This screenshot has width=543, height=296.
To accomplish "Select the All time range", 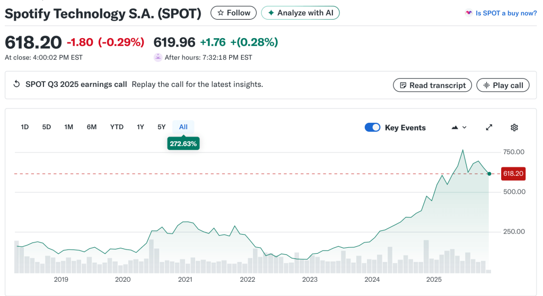I will [x=183, y=127].
